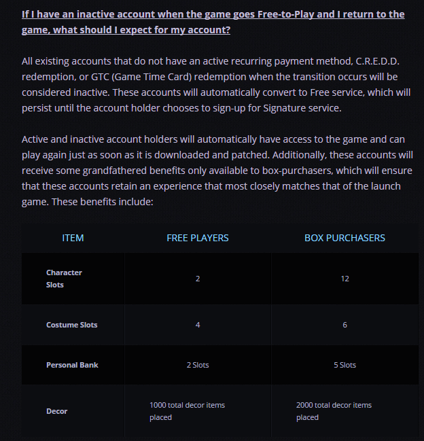424x441 pixels.
Task: Click the box purchasers character slots value 12
Action: click(344, 279)
